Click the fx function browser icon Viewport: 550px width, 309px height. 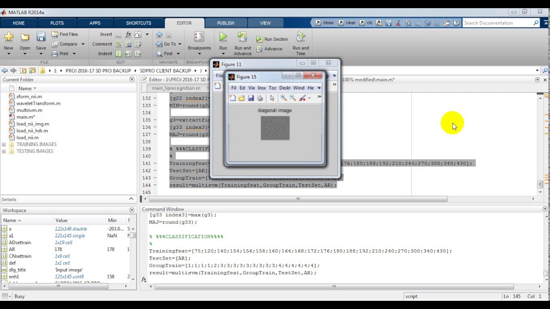tap(144, 279)
